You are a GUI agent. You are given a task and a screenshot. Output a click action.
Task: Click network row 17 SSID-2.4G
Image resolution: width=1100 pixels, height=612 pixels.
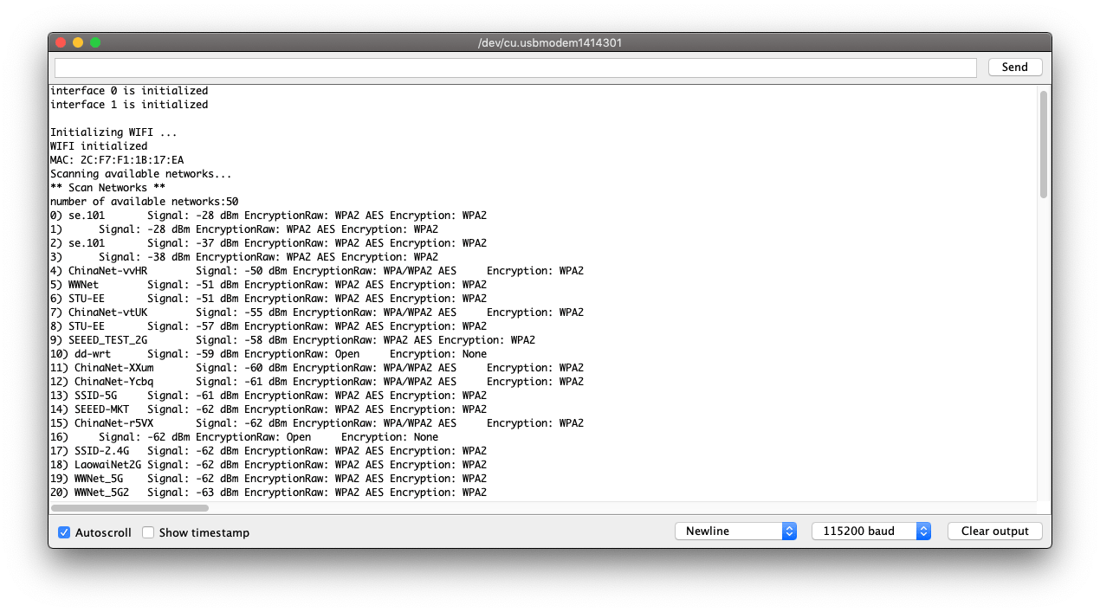click(x=269, y=451)
